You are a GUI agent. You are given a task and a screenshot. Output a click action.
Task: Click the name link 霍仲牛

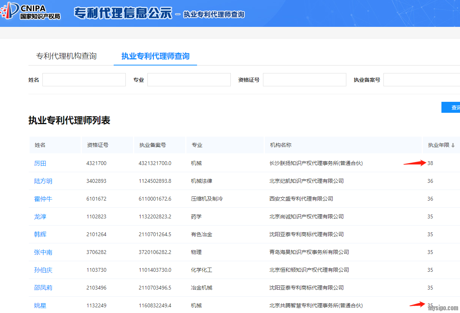(x=43, y=199)
